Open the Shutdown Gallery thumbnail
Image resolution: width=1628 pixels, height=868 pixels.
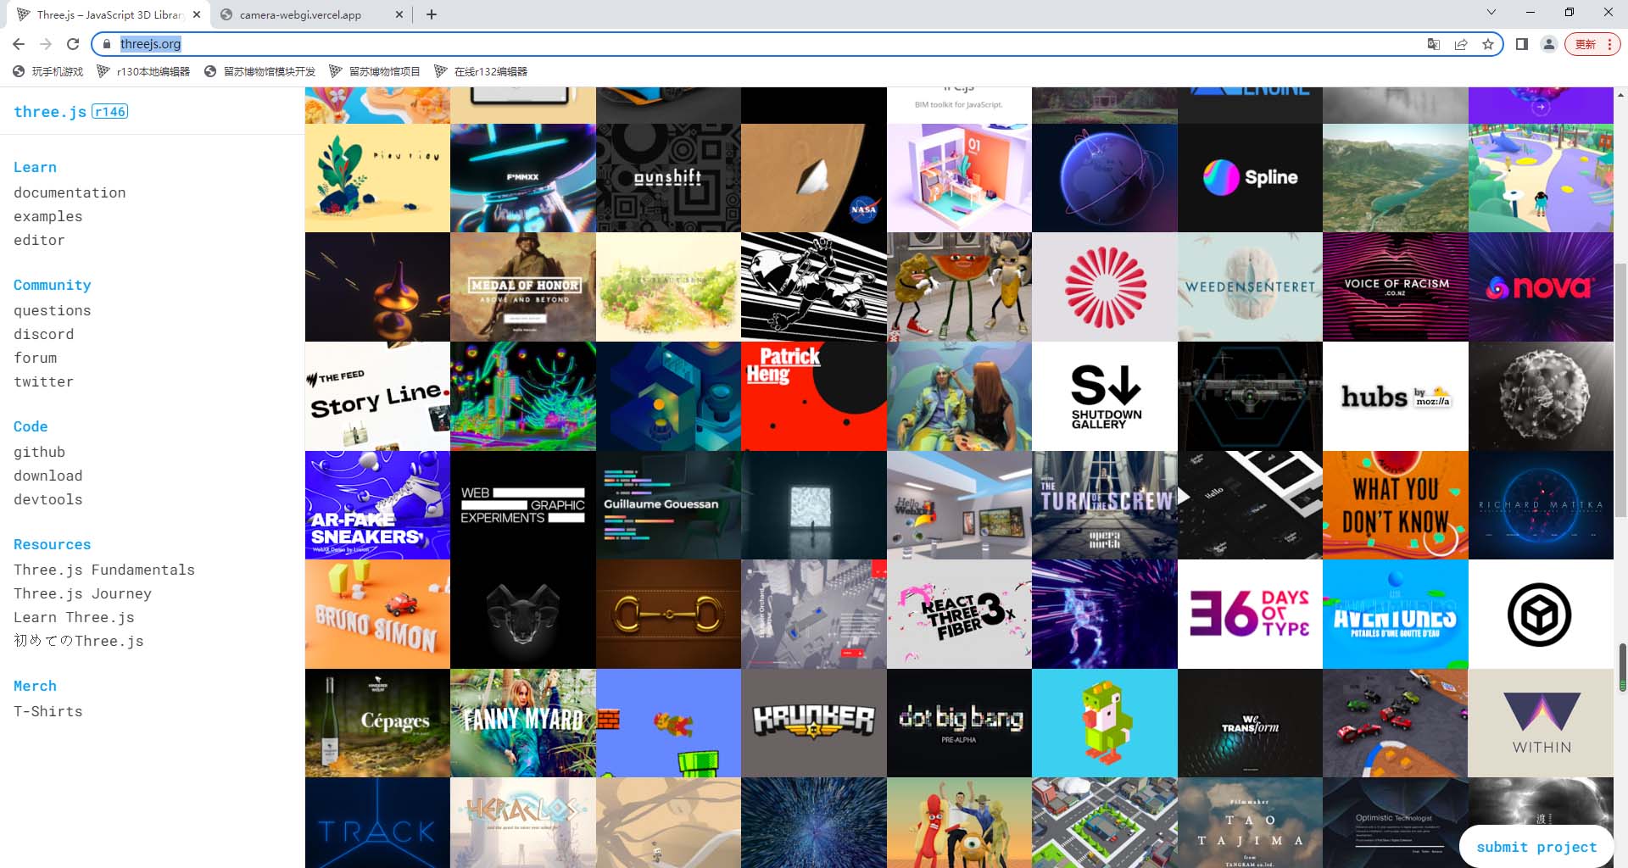point(1105,396)
